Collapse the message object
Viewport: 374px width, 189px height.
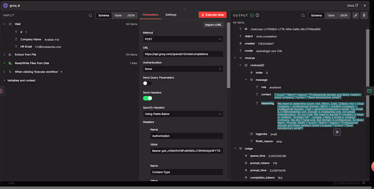click(246, 80)
